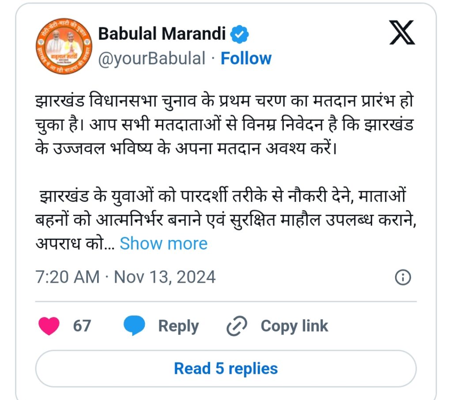452x400 pixels.
Task: Open the X logo link
Action: coord(402,33)
